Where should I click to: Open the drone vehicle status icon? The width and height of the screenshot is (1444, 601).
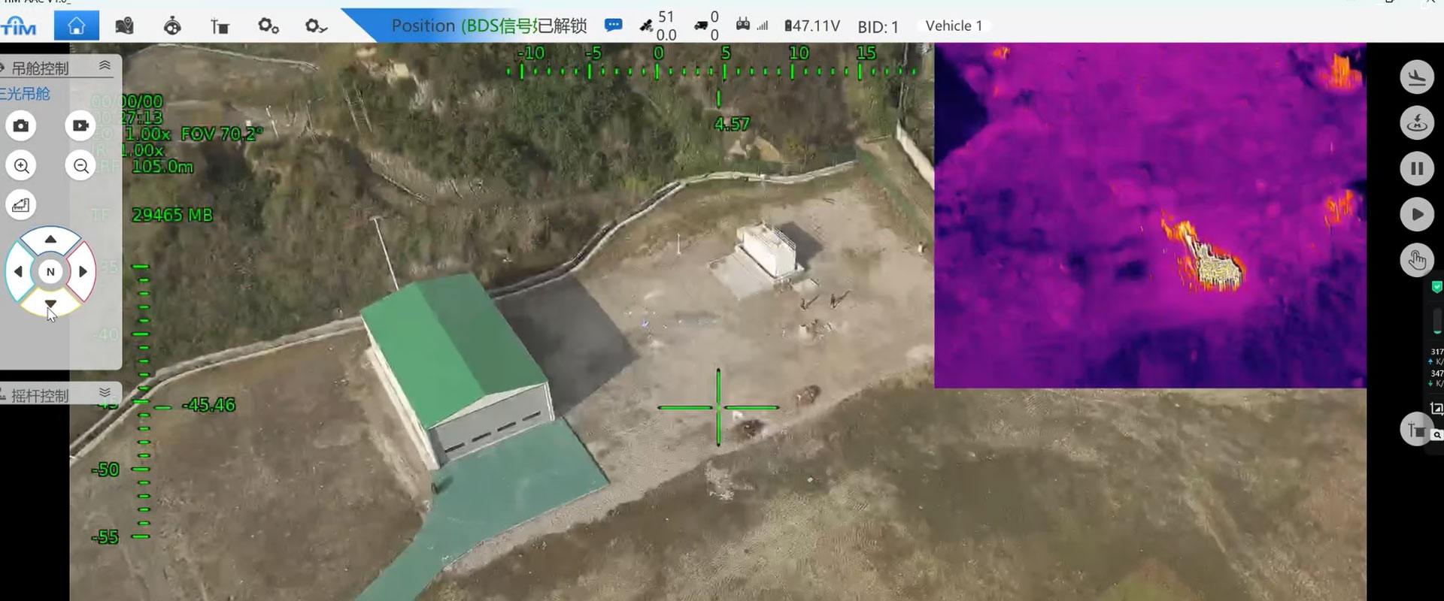tap(172, 26)
